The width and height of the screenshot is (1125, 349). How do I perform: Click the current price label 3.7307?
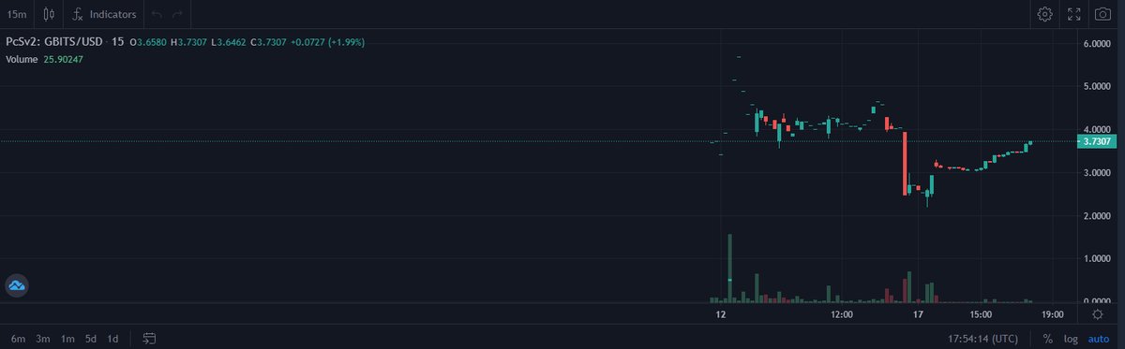pos(1096,142)
